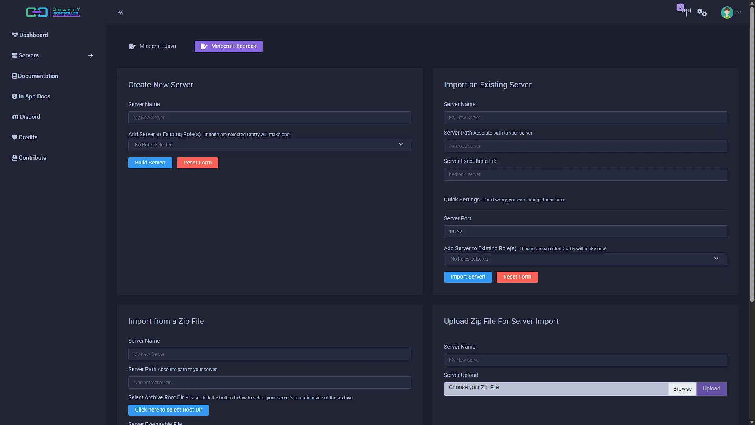This screenshot has height=425, width=755.
Task: Click the user avatar icon
Action: [x=727, y=13]
